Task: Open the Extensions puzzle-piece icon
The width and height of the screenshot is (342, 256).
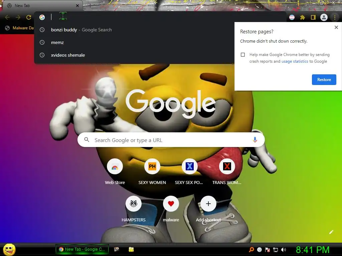Action: (302, 17)
